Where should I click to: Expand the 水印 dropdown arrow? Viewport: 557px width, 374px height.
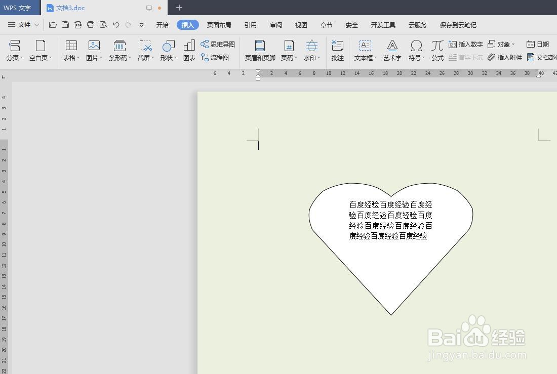pyautogui.click(x=319, y=58)
